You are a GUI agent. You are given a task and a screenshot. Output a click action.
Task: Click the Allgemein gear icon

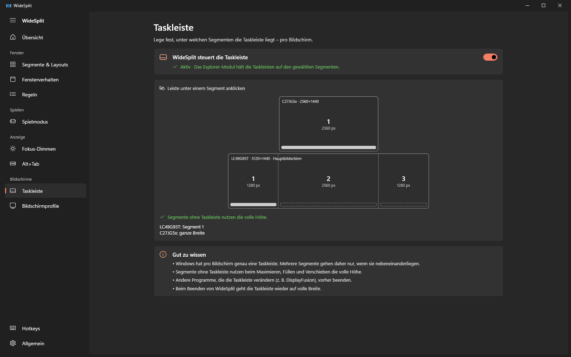click(13, 343)
